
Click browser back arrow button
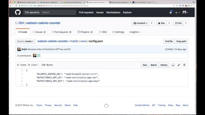click(11, 6)
